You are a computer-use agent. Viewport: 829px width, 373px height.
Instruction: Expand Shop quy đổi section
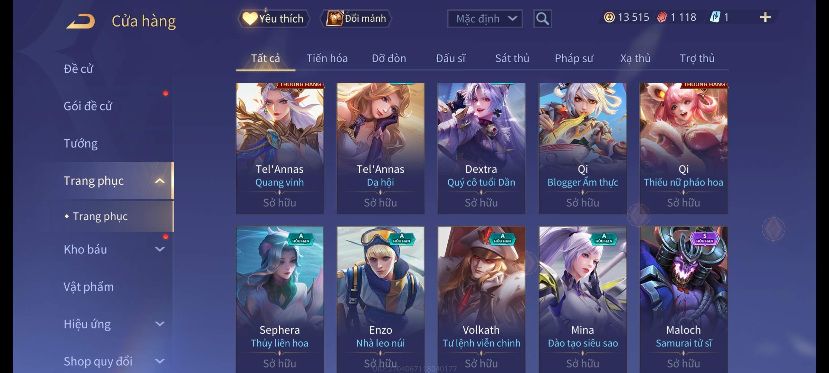pos(160,361)
